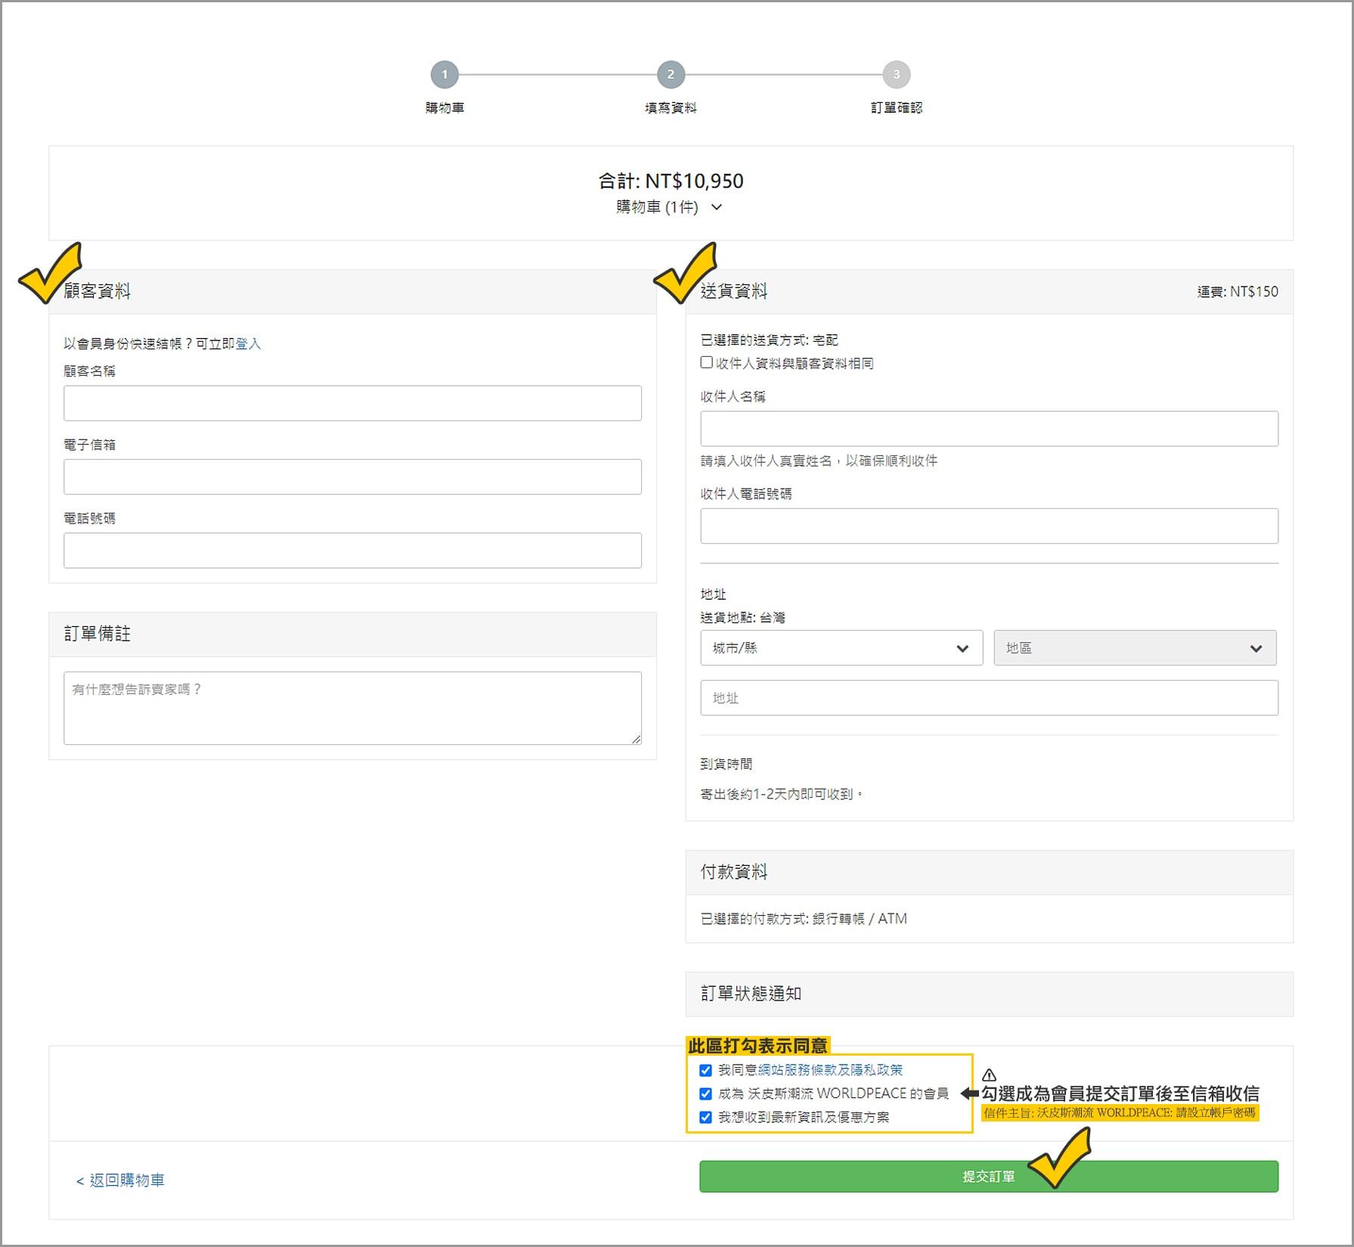The image size is (1354, 1247).
Task: Click the 訂單備註 textarea
Action: 352,708
